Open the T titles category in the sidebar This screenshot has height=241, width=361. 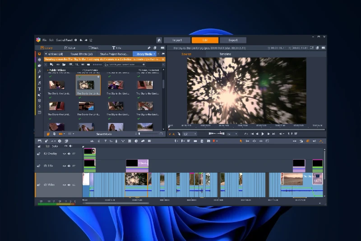(39, 89)
